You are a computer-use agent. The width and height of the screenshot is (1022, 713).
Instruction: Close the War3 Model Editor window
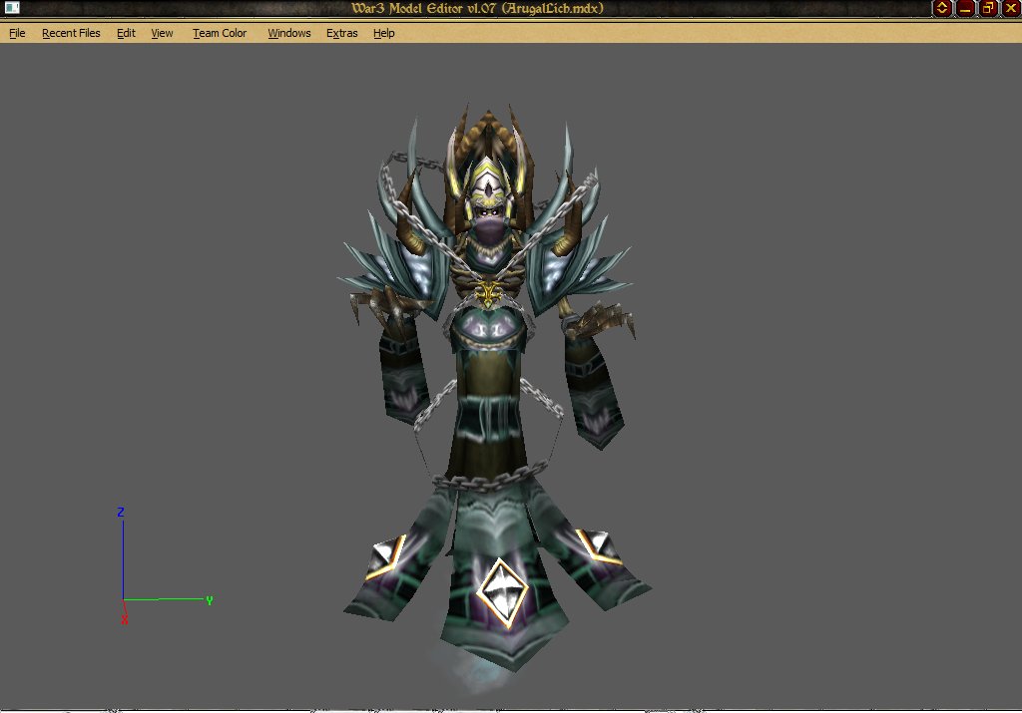coord(1011,8)
